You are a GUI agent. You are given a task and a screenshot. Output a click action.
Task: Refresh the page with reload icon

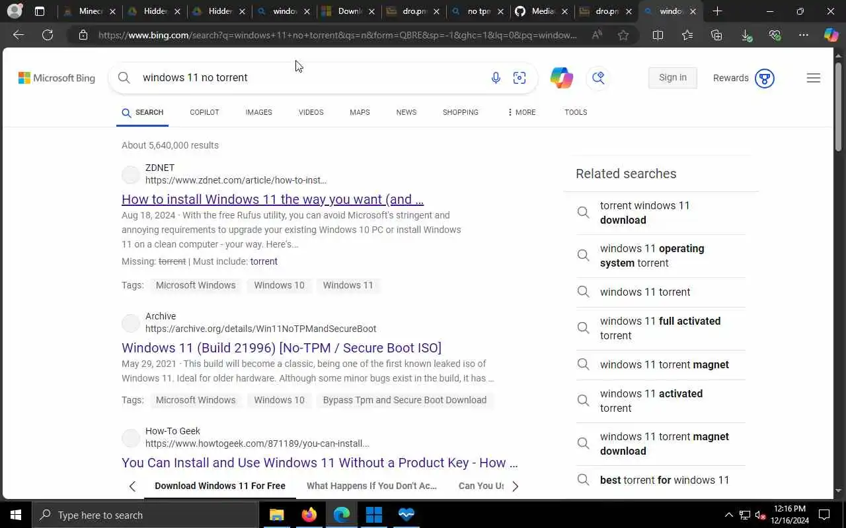point(48,35)
